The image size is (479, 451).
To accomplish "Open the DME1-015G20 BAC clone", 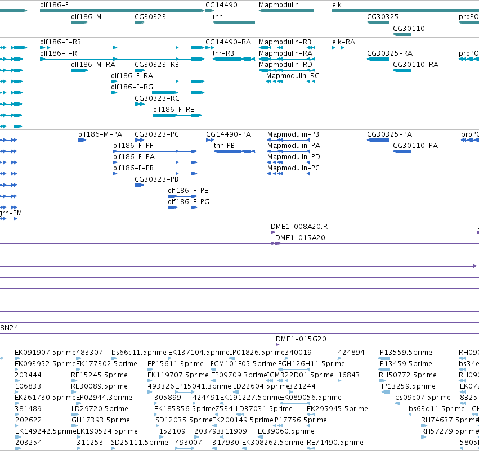I will pyautogui.click(x=377, y=345).
